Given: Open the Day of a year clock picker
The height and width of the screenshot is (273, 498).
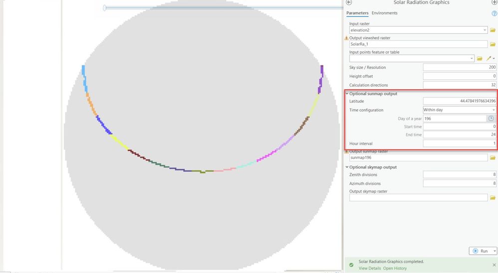Looking at the screenshot, I should click(x=491, y=118).
